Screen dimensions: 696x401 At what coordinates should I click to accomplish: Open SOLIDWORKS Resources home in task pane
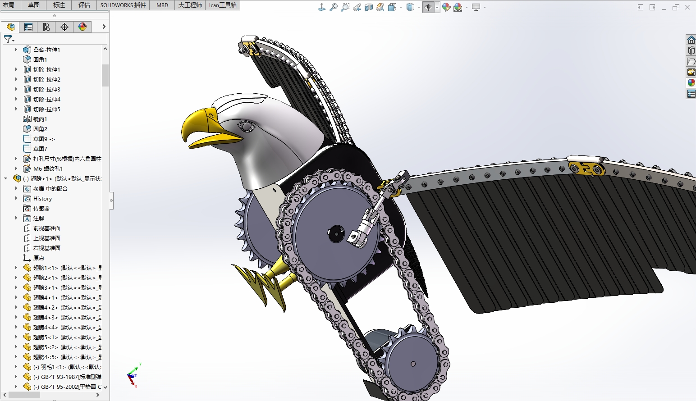(x=691, y=40)
